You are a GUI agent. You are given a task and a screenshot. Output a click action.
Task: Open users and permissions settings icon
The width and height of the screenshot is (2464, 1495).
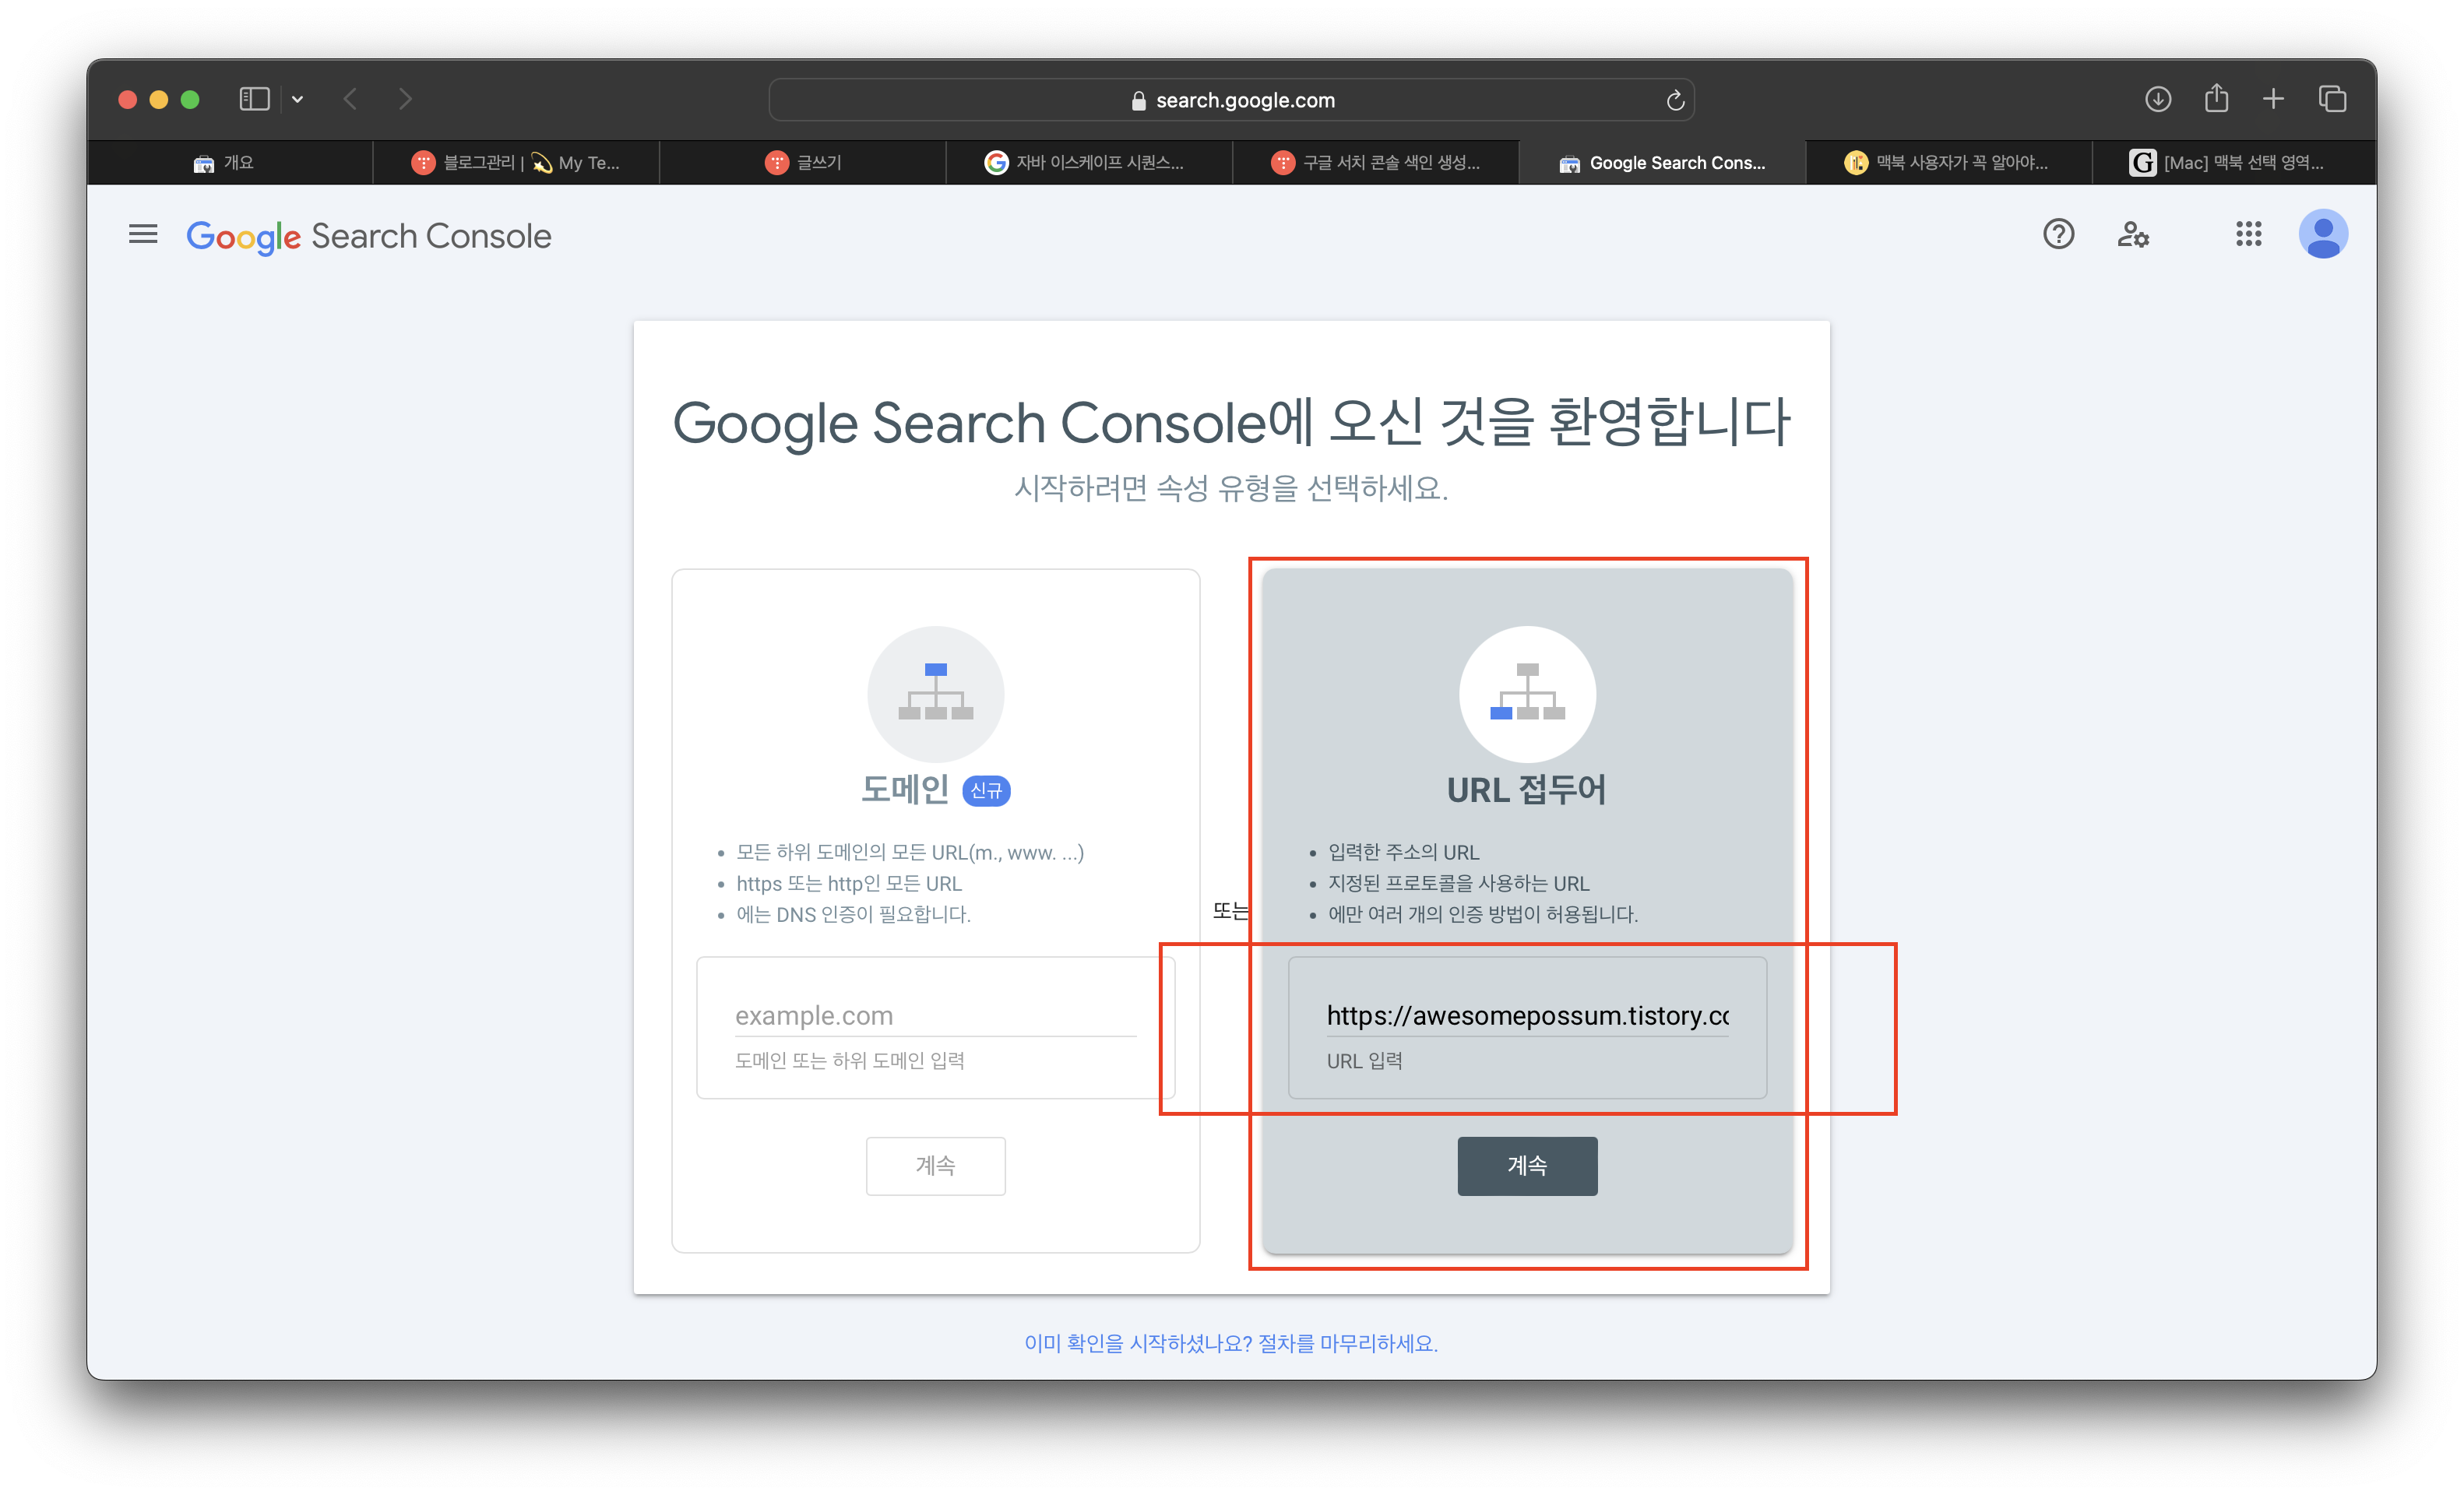(2132, 235)
